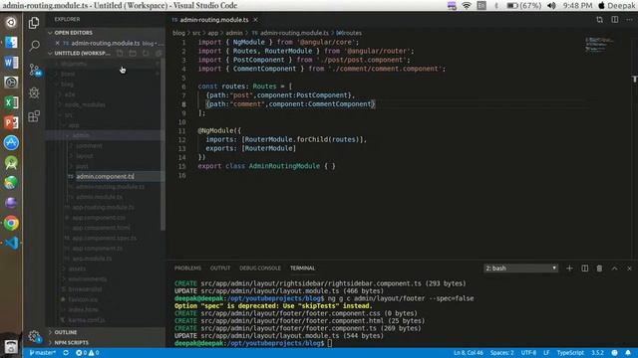
Task: Select admin.component.ts in the file tree
Action: click(105, 177)
